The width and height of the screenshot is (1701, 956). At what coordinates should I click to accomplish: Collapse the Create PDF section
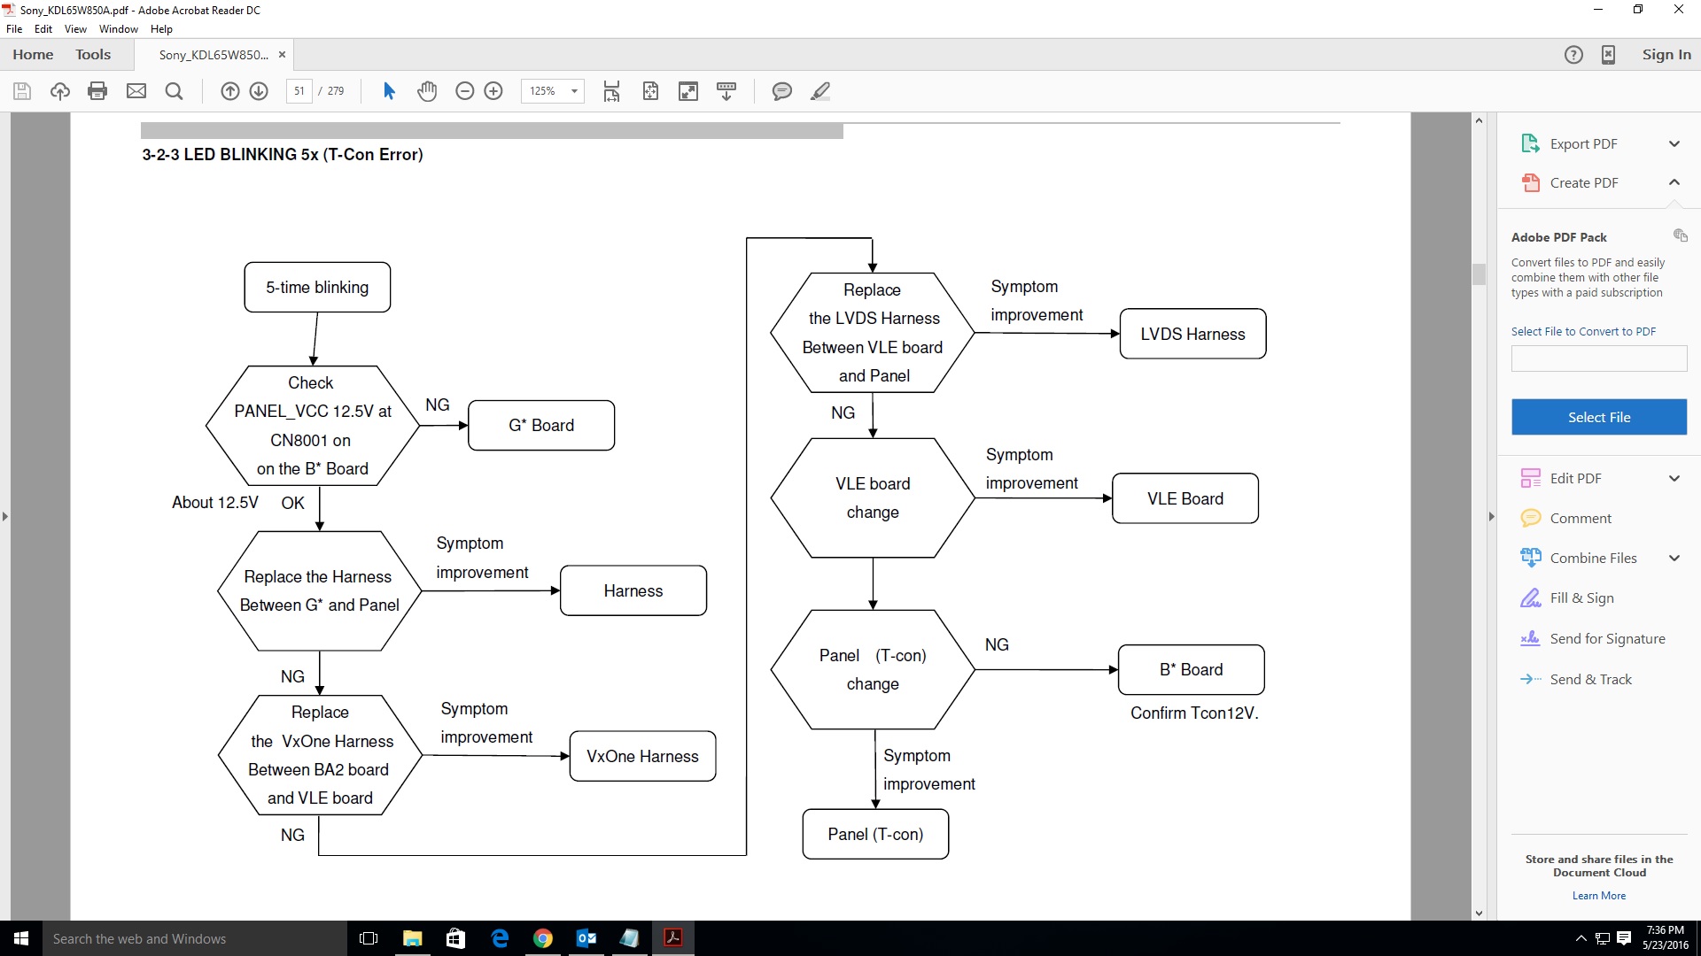(x=1674, y=182)
